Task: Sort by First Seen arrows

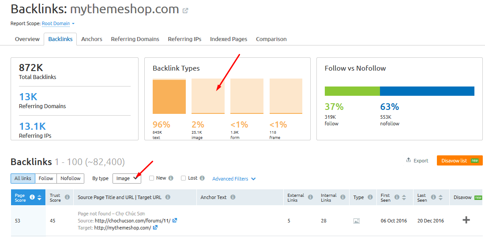Action: [404, 197]
